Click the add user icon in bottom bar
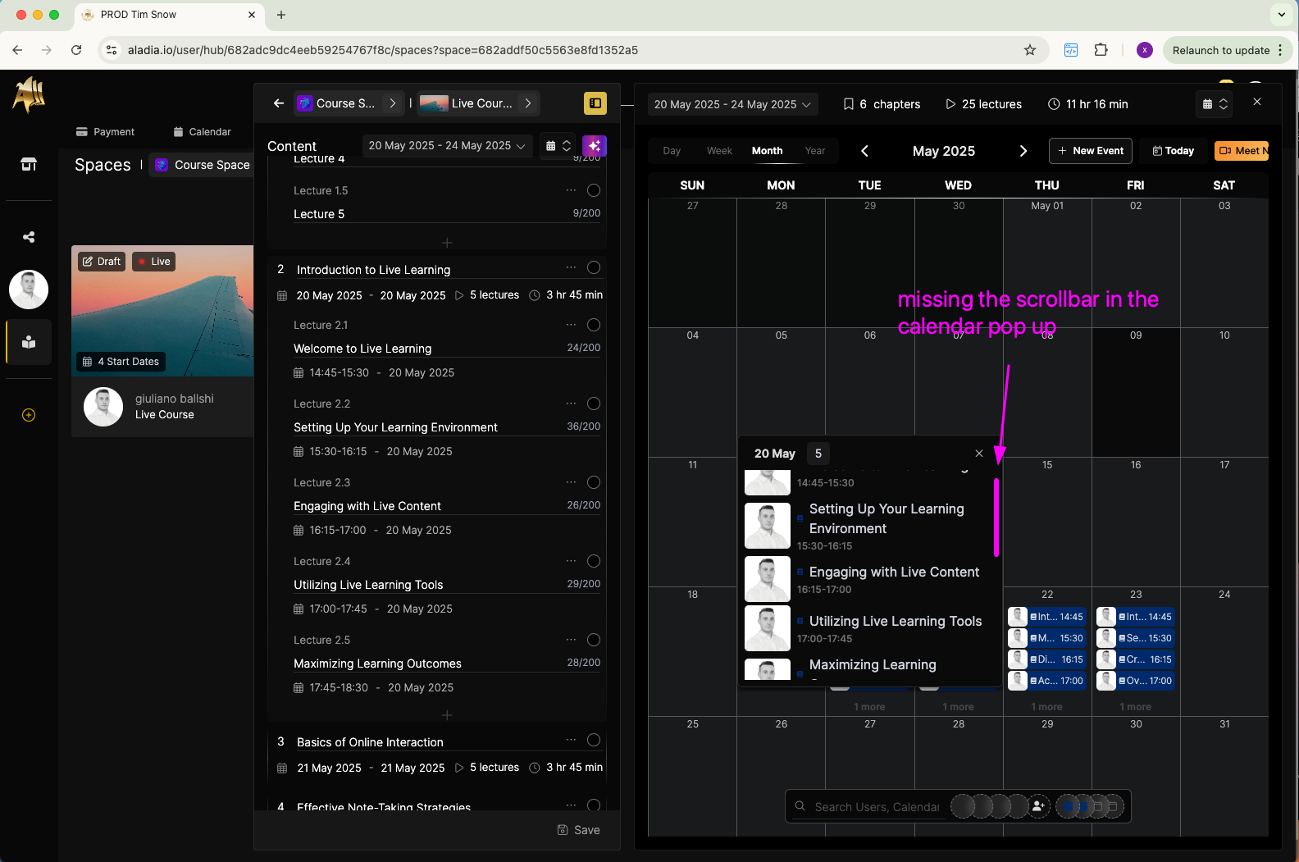This screenshot has width=1299, height=862. point(1038,806)
